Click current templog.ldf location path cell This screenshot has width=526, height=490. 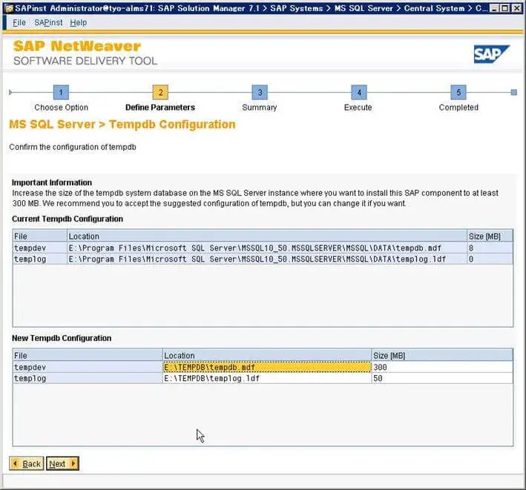(267, 259)
